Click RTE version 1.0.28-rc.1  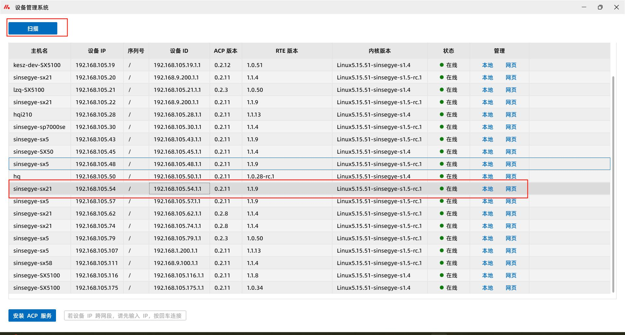[260, 176]
